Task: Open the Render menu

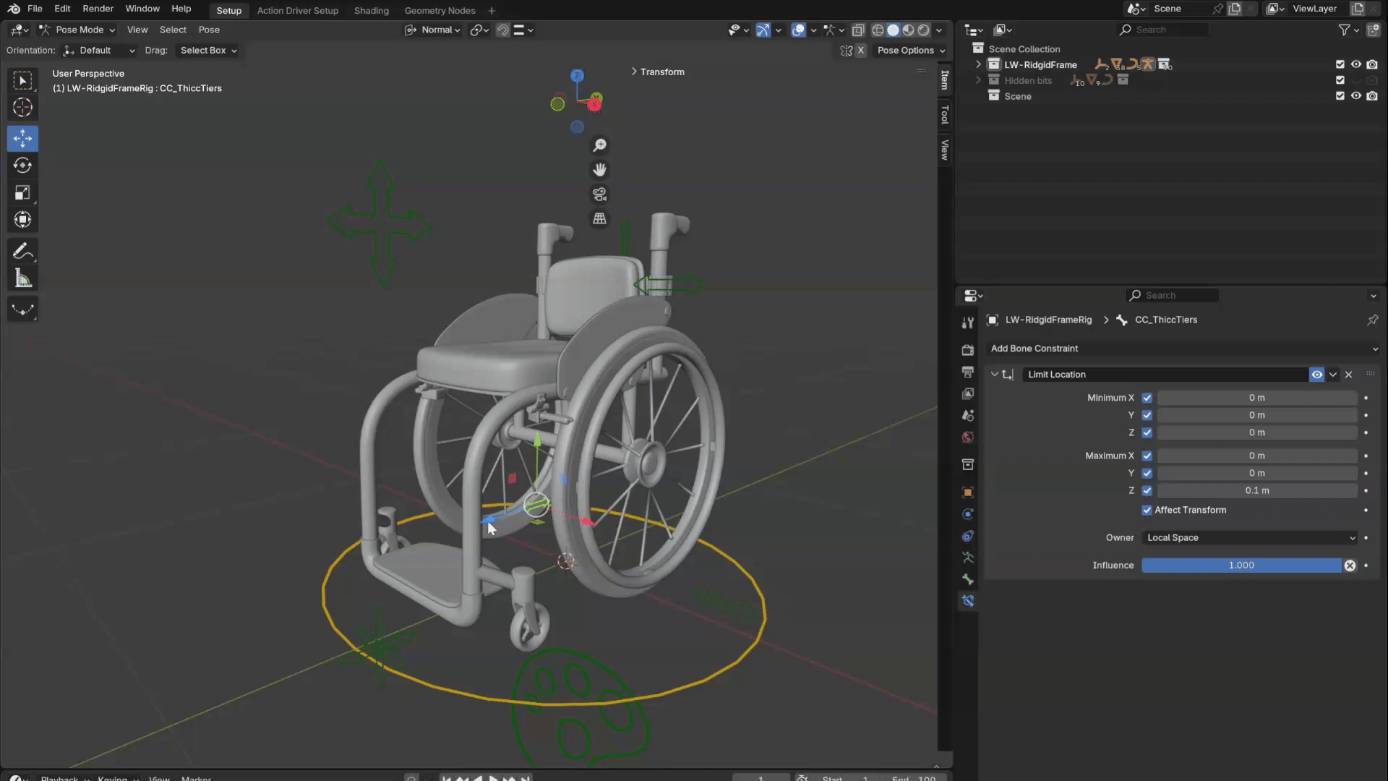Action: pos(98,9)
